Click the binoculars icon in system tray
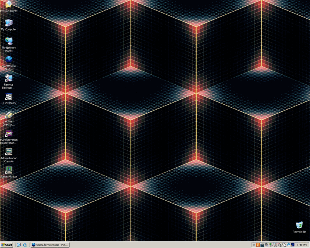310x248 pixels. pos(275,245)
